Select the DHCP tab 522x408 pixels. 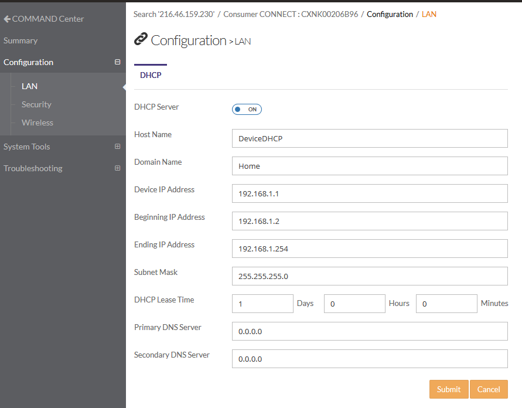(151, 75)
